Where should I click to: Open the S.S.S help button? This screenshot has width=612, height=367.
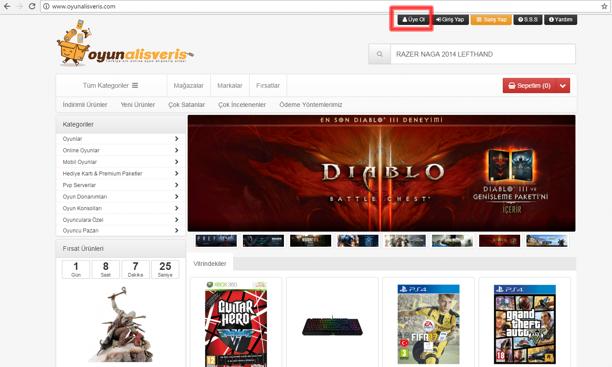[528, 20]
